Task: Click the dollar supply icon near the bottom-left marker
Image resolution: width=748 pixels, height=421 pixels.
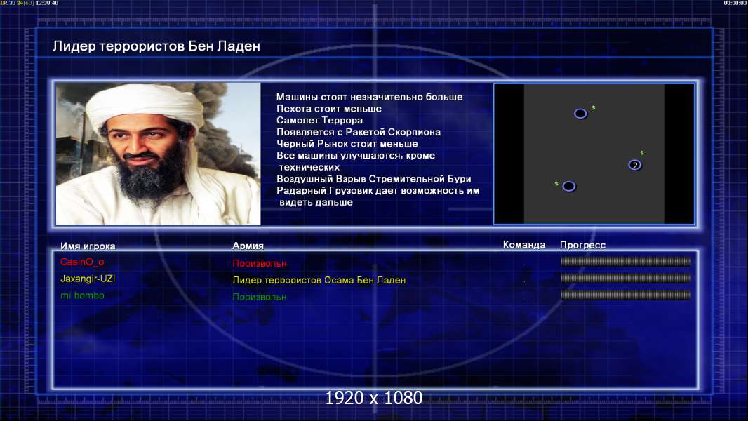Action: [556, 183]
